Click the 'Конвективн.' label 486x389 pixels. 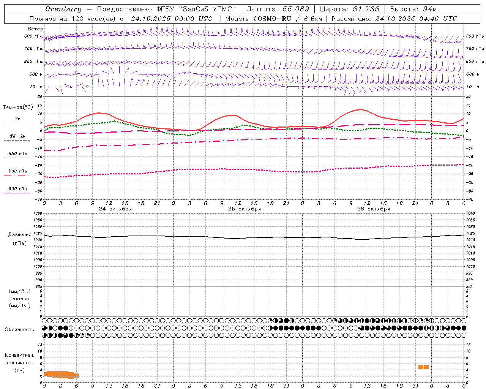click(x=20, y=355)
